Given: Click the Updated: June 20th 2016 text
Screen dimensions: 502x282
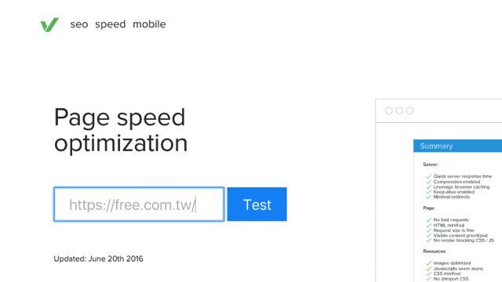Looking at the screenshot, I should (x=98, y=258).
